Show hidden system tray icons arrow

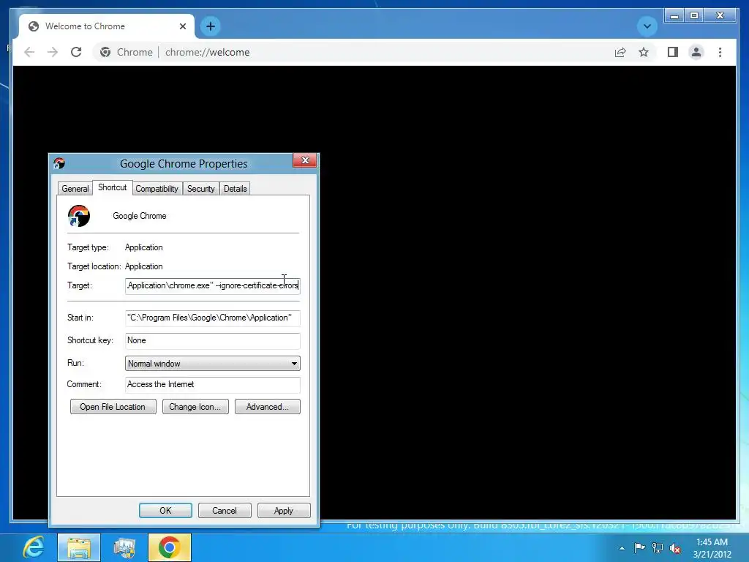622,548
